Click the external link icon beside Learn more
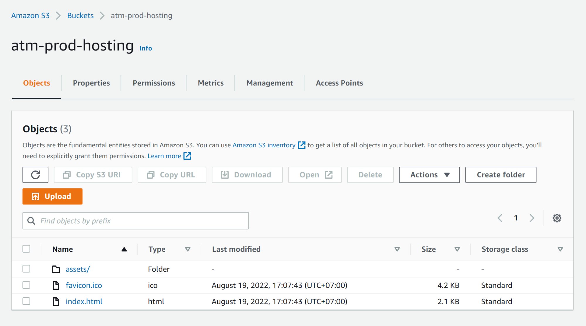Screen dimensions: 586x326 [187, 156]
